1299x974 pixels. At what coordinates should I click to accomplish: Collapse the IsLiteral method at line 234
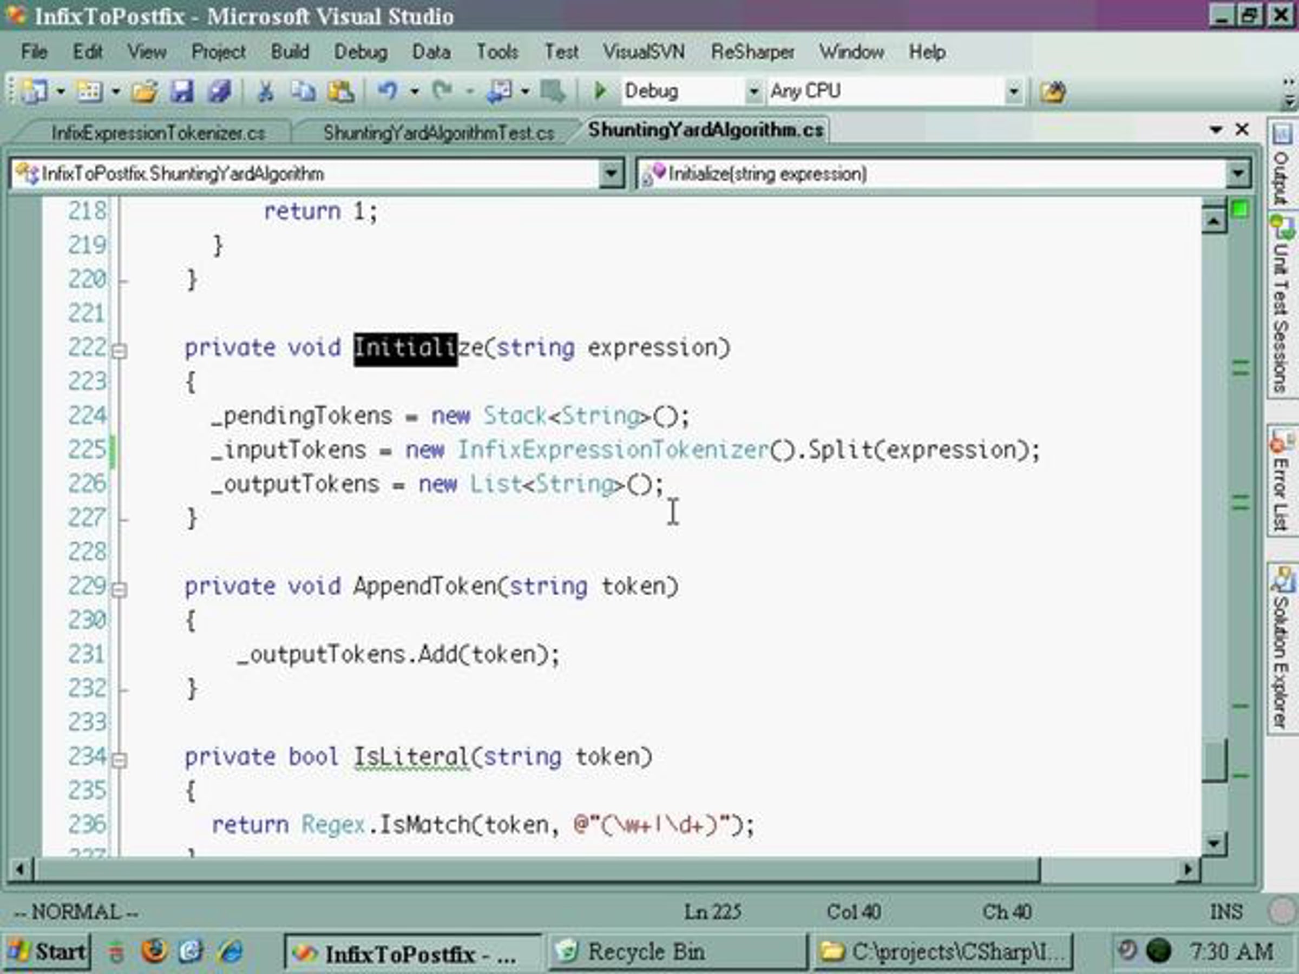119,760
